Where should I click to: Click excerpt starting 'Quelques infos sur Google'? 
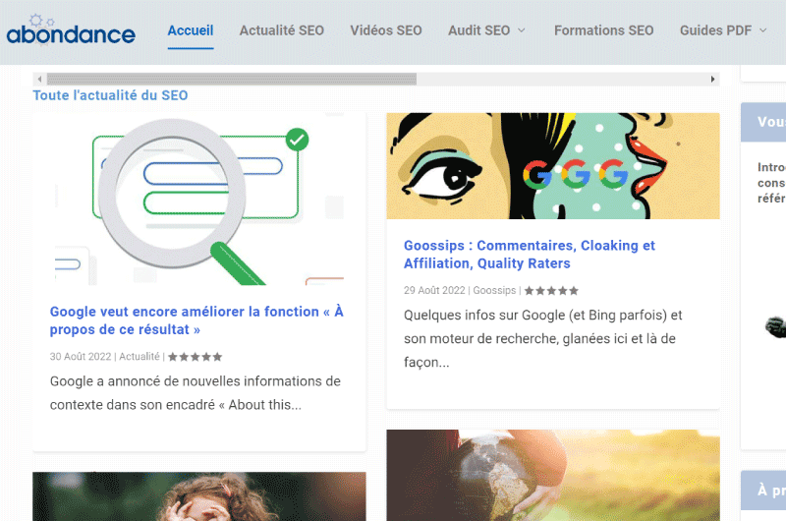pyautogui.click(x=543, y=338)
